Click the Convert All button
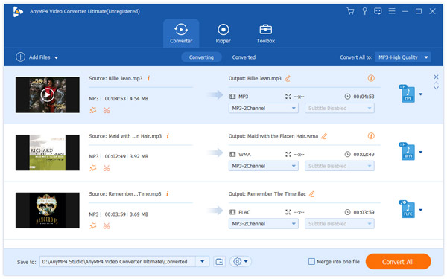Image resolution: width=447 pixels, height=279 pixels. 398,262
